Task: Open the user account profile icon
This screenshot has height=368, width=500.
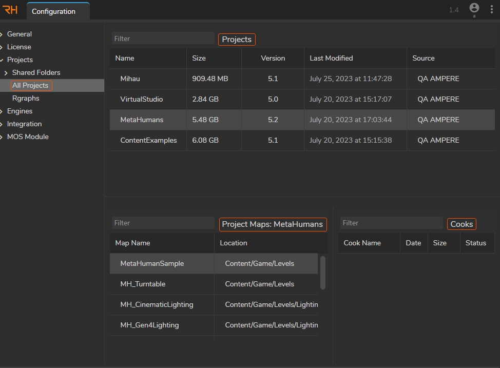Action: (474, 8)
